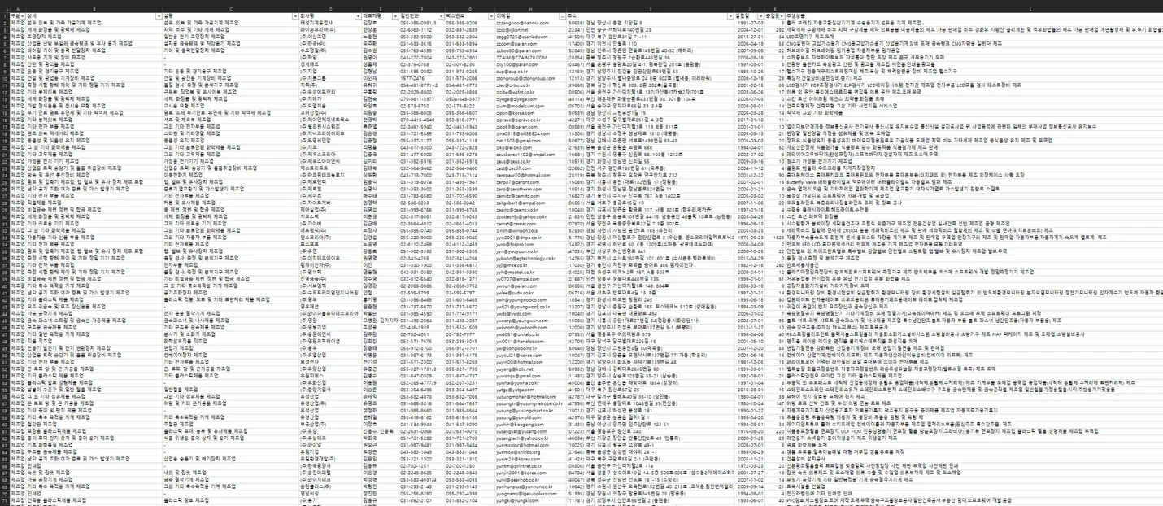1163x506 pixels.
Task: Select email cell zzzanghoo@hanmir.com
Action: [530, 22]
